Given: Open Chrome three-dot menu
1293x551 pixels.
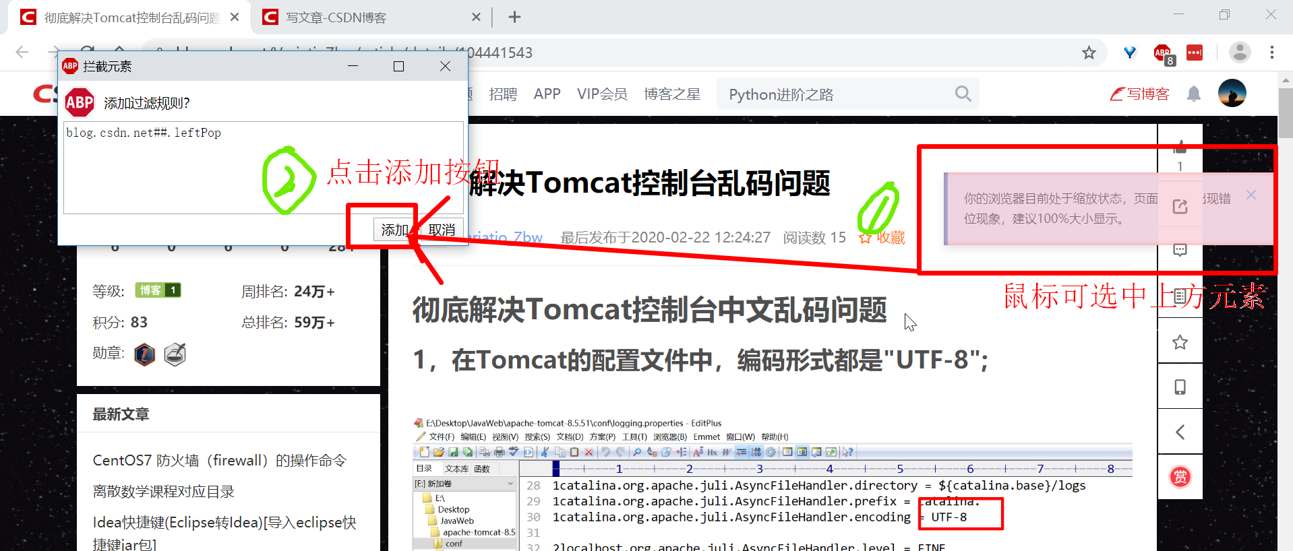Looking at the screenshot, I should coord(1272,53).
